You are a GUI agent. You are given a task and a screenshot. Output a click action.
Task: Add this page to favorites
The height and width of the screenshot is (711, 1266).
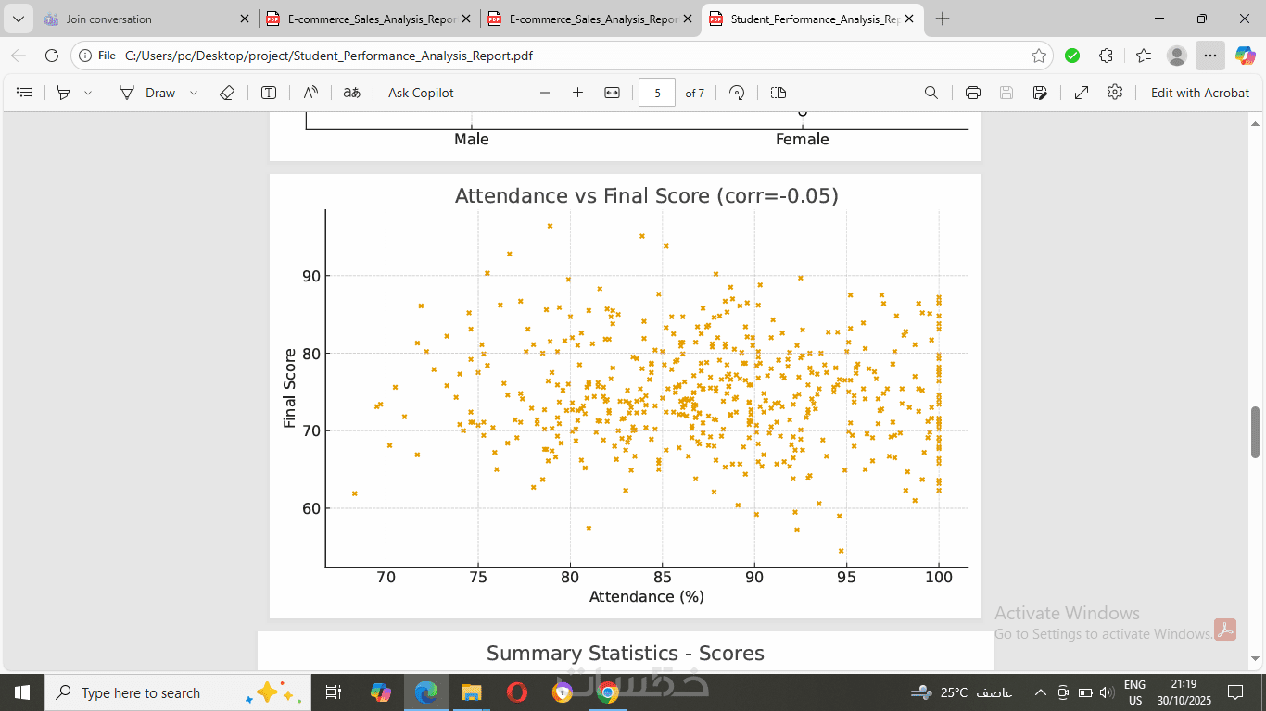pos(1039,56)
